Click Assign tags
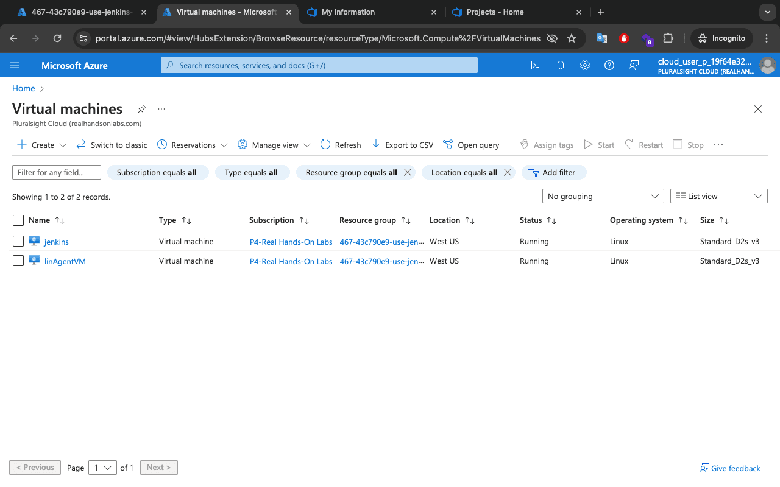The width and height of the screenshot is (780, 487). click(547, 145)
